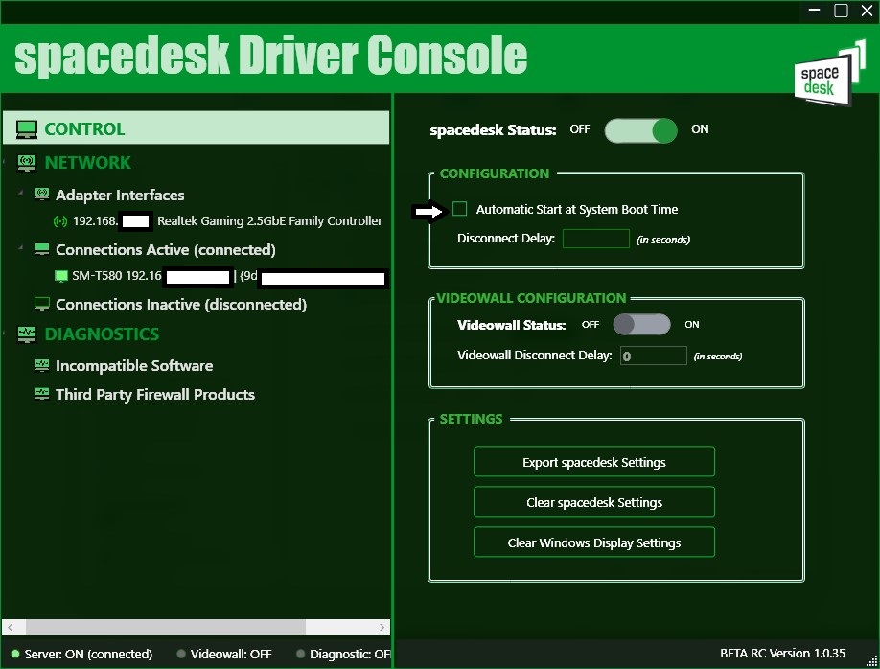Select the SM-T580 connected device row

[220, 276]
